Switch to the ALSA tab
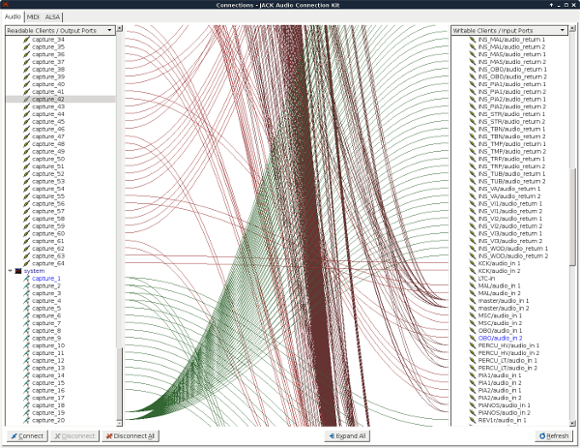580x448 pixels. (53, 16)
